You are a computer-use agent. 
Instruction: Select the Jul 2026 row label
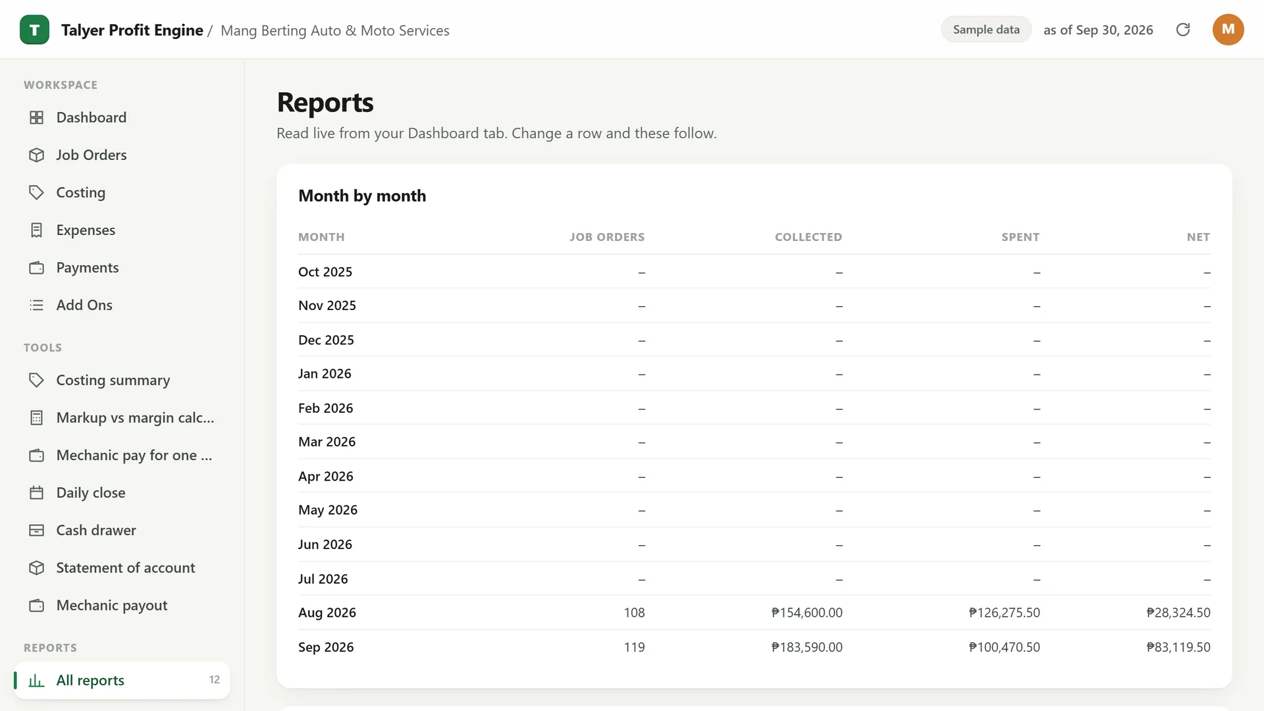click(323, 579)
